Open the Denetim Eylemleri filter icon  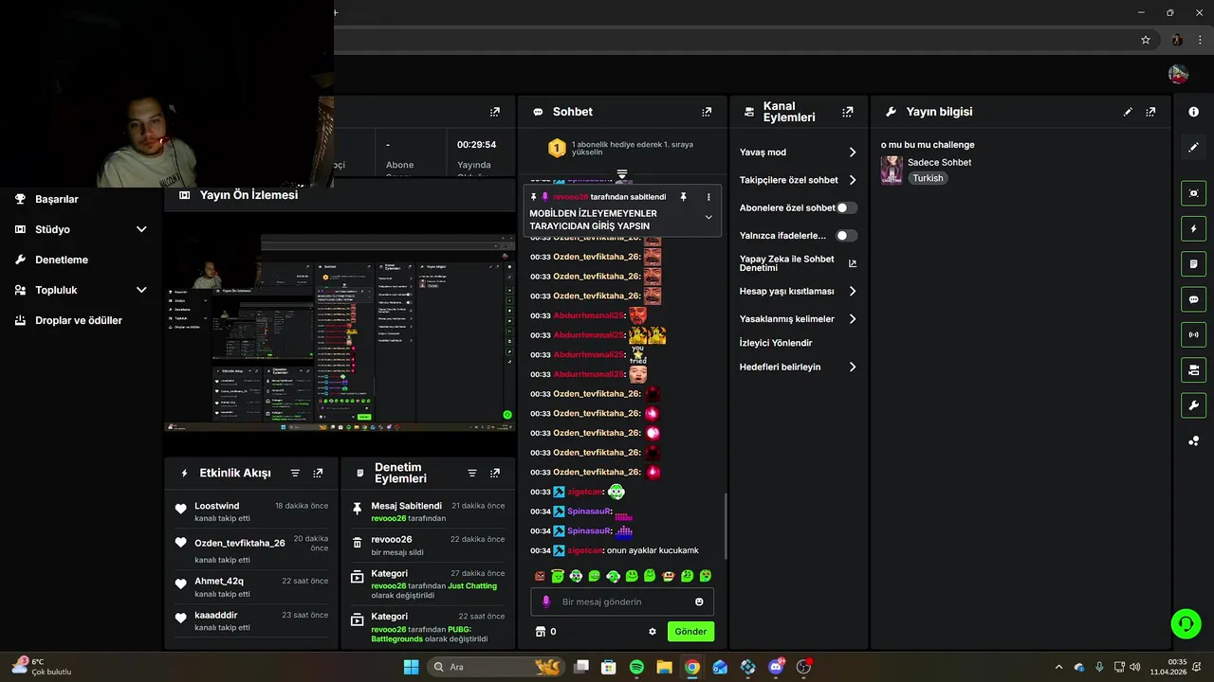(472, 473)
